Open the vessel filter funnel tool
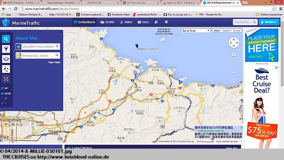This screenshot has height=160, width=284. [6, 49]
